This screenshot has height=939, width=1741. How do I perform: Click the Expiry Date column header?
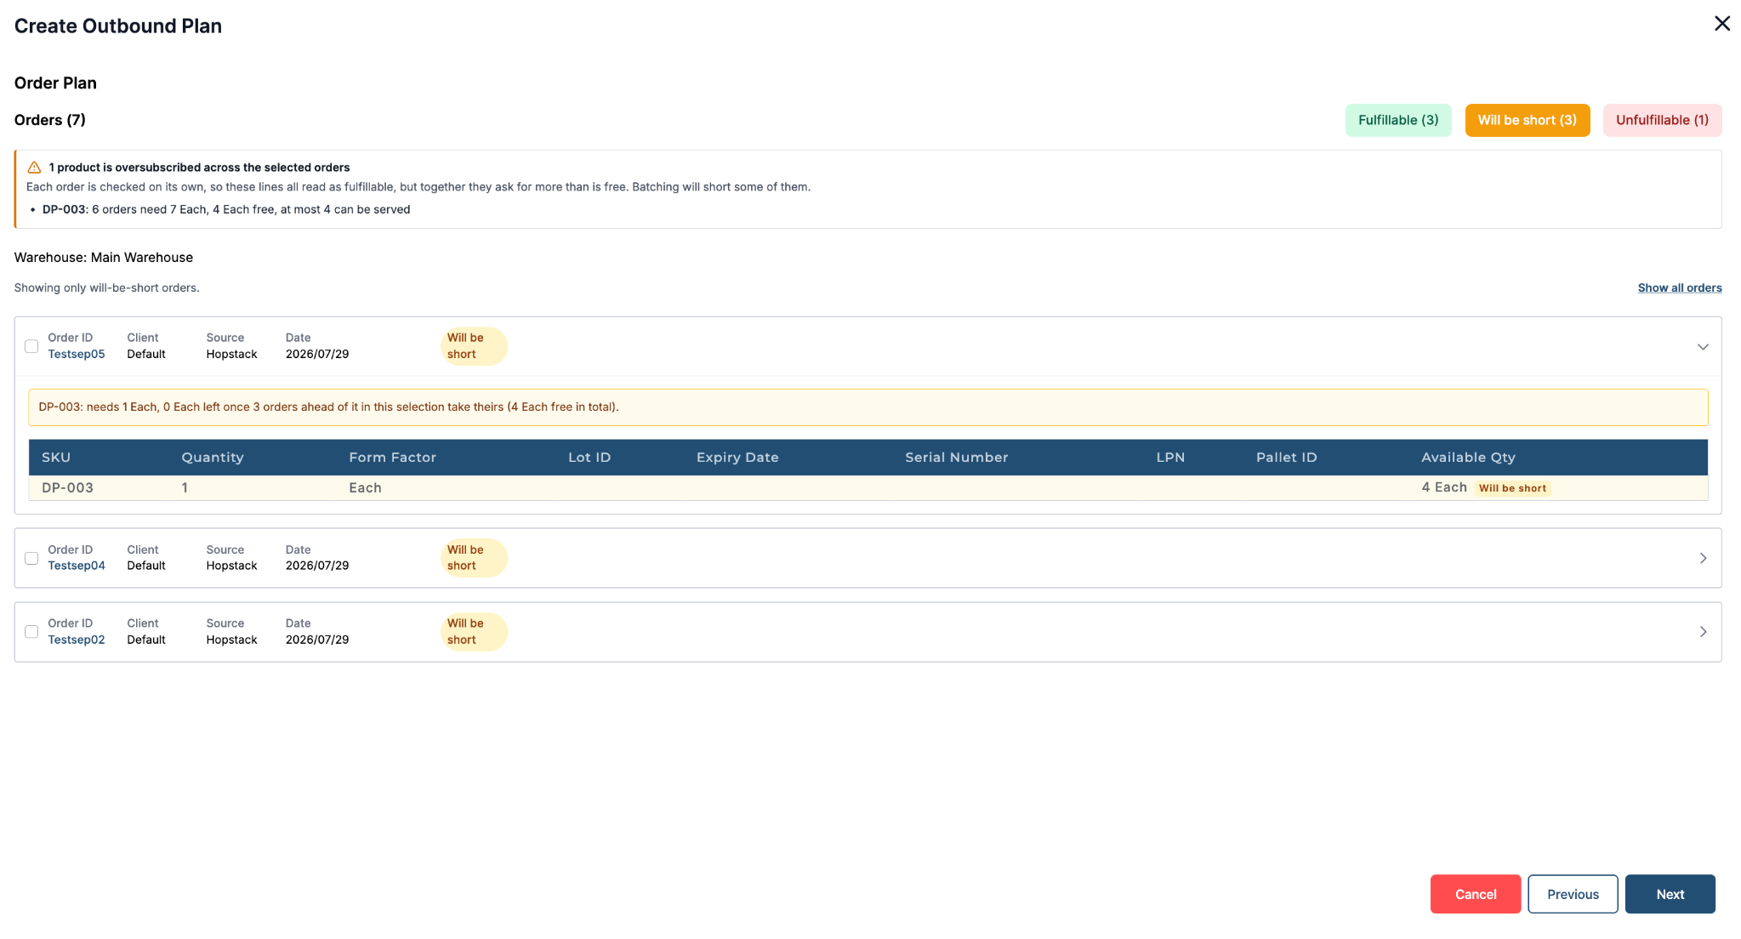point(737,458)
